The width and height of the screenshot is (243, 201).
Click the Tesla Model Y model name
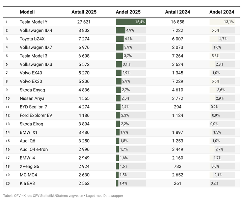(33, 22)
